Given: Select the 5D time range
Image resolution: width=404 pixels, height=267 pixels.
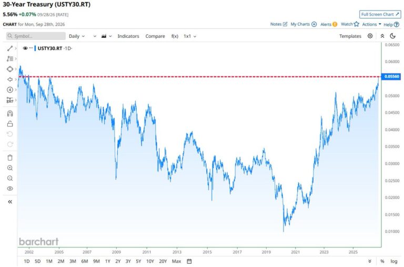Looking at the screenshot, I should click(x=38, y=261).
